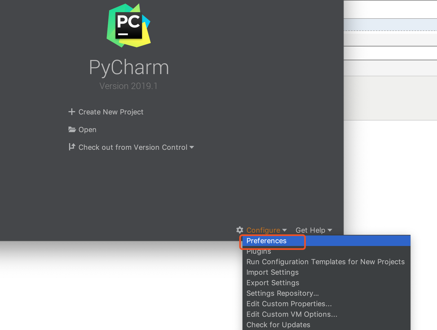Click the PyCharm logo icon
Viewport: 437px width, 330px height.
click(x=129, y=25)
